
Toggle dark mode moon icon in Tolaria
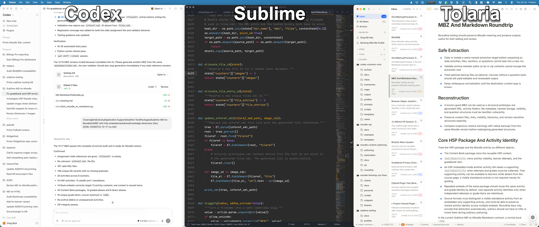pos(531,225)
